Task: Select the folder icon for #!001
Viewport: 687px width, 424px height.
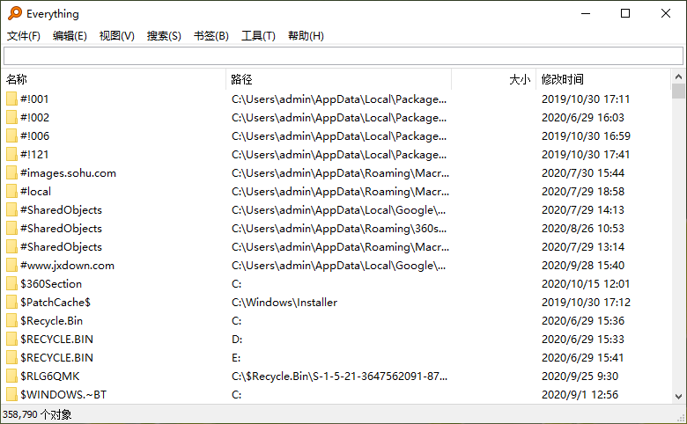Action: pyautogui.click(x=11, y=99)
